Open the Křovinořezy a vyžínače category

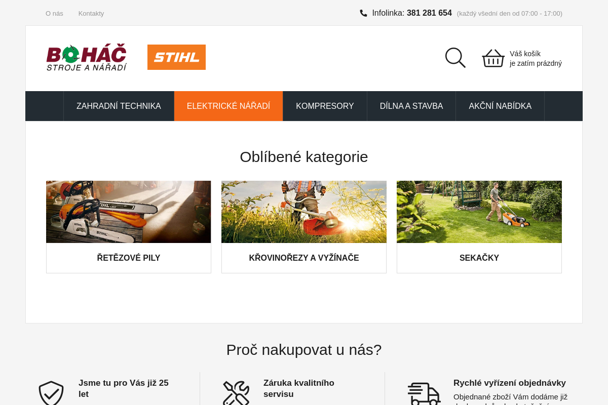pos(304,258)
